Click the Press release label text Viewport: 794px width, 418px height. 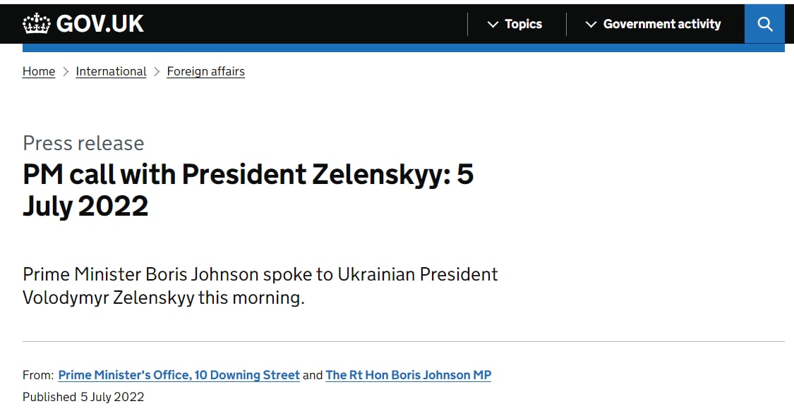(x=83, y=143)
